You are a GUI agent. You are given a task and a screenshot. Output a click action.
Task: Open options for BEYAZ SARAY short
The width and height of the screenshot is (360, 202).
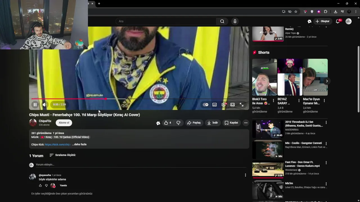click(x=299, y=100)
